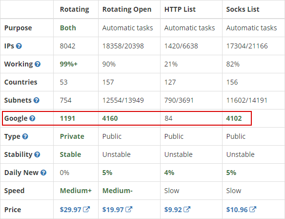Select the Countries row label

tap(20, 82)
